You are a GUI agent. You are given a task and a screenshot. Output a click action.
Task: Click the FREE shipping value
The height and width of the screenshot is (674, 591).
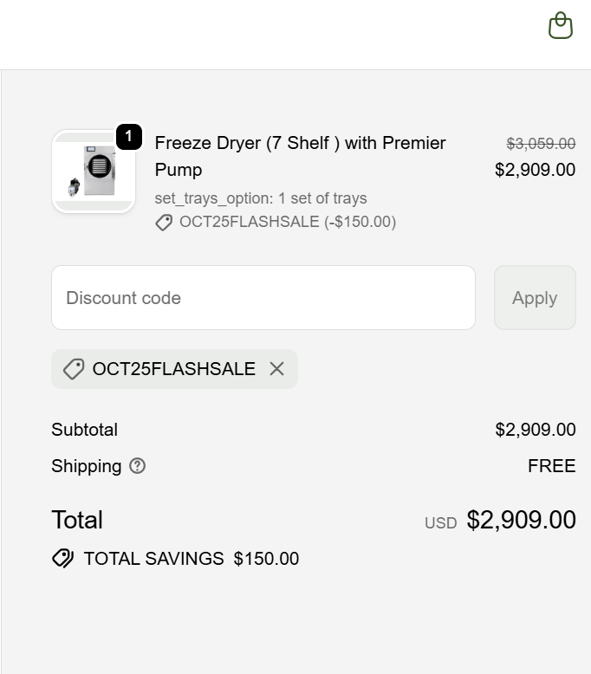click(x=551, y=466)
